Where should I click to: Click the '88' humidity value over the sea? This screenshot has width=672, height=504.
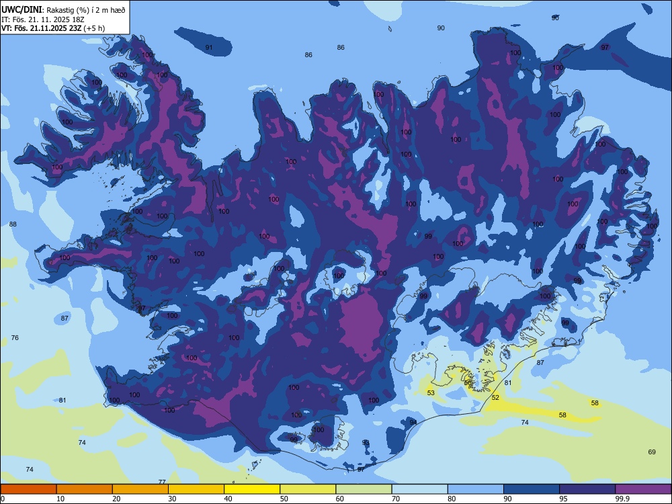click(x=13, y=224)
